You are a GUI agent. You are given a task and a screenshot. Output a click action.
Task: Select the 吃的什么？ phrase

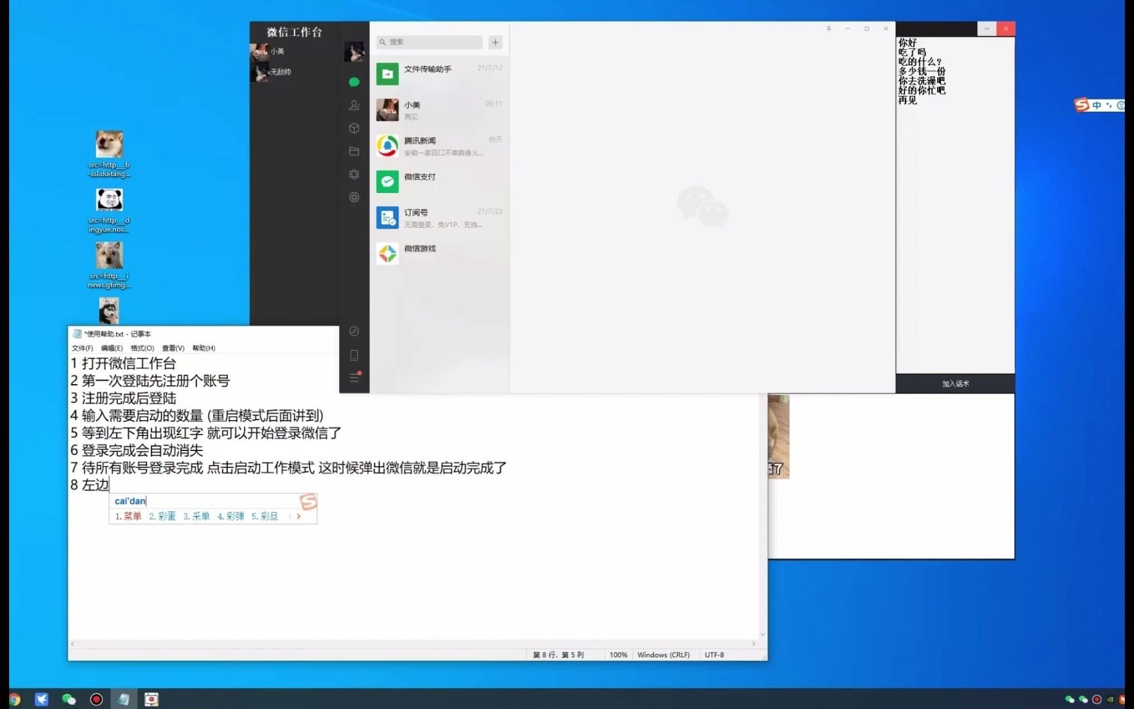[919, 62]
